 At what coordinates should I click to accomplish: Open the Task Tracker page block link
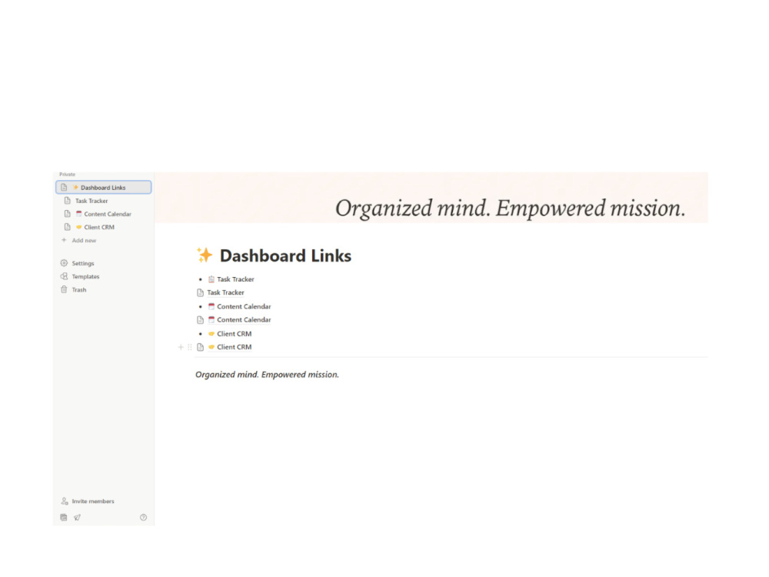225,292
